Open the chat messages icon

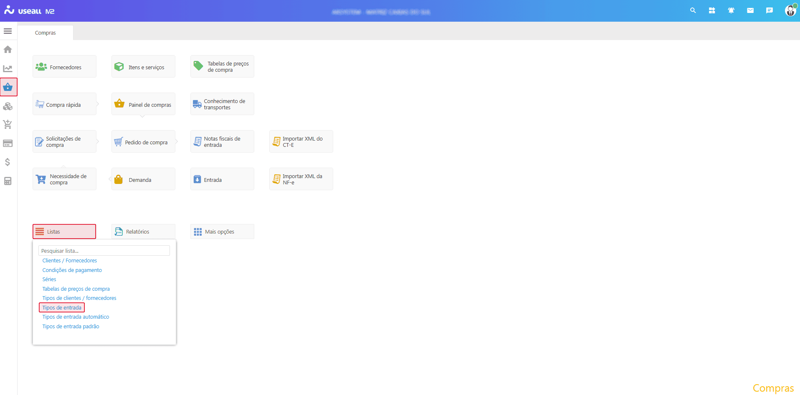[769, 10]
